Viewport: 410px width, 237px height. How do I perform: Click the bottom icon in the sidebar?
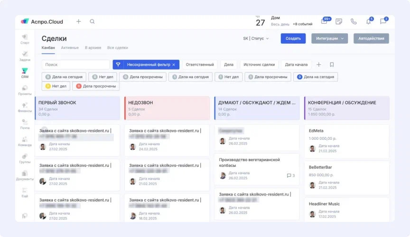pyautogui.click(x=25, y=216)
